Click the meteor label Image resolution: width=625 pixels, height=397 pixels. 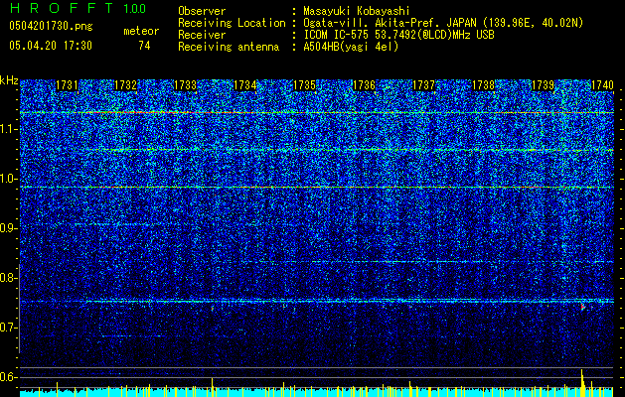(141, 31)
